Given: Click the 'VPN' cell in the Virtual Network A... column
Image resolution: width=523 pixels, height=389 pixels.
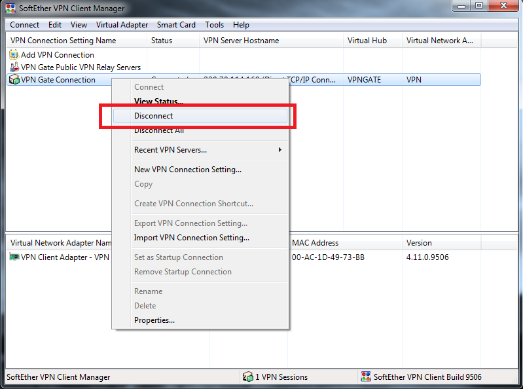Looking at the screenshot, I should point(414,80).
